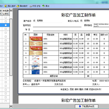Click the 电话 number at the form footer

[x=104, y=81]
